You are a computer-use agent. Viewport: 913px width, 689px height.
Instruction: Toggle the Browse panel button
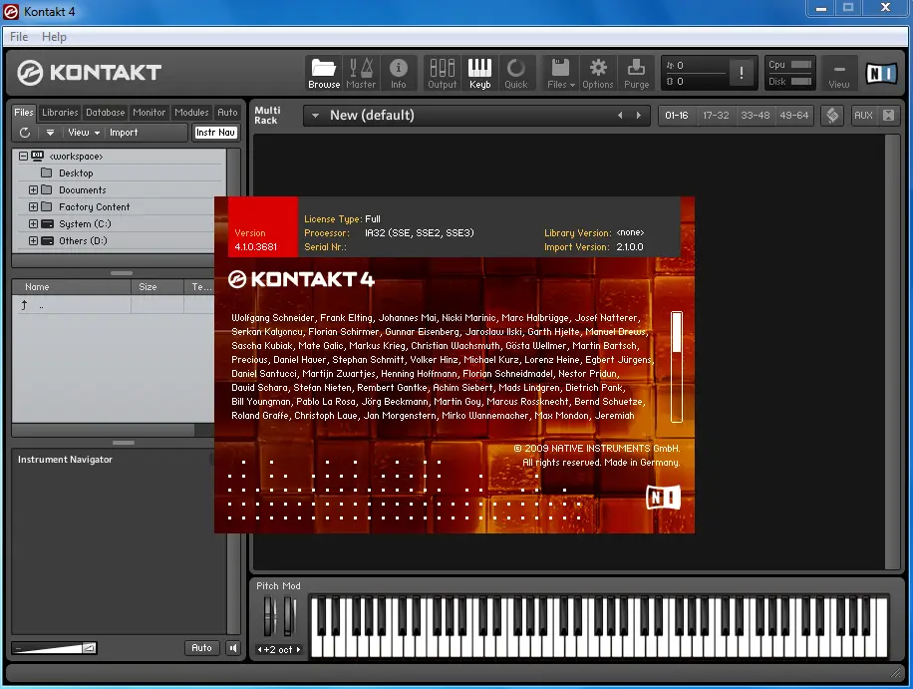point(324,74)
